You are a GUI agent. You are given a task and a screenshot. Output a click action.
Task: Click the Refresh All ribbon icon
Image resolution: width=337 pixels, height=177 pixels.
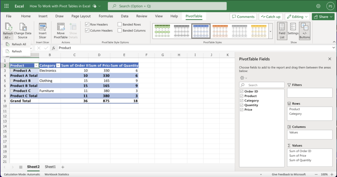[x=8, y=27]
